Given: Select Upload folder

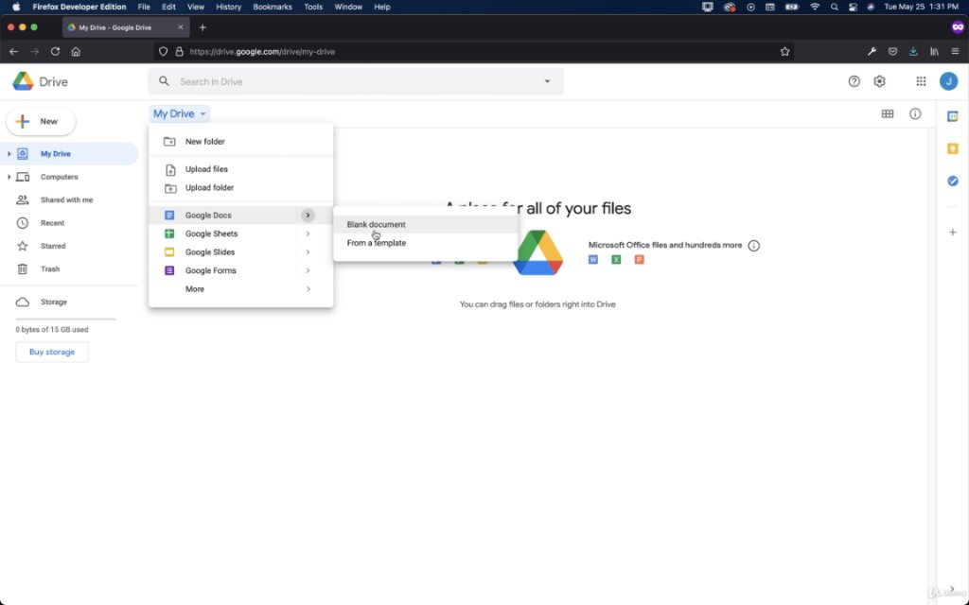Looking at the screenshot, I should [x=241, y=188].
